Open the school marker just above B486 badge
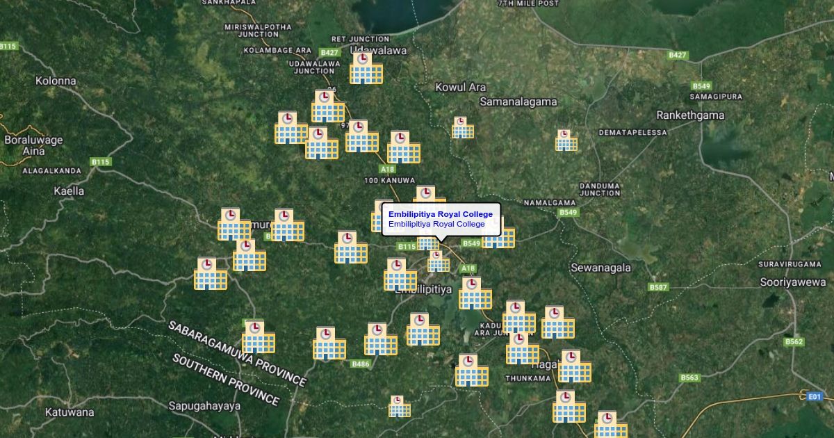Screen dimensions: 834x438 [x=381, y=339]
